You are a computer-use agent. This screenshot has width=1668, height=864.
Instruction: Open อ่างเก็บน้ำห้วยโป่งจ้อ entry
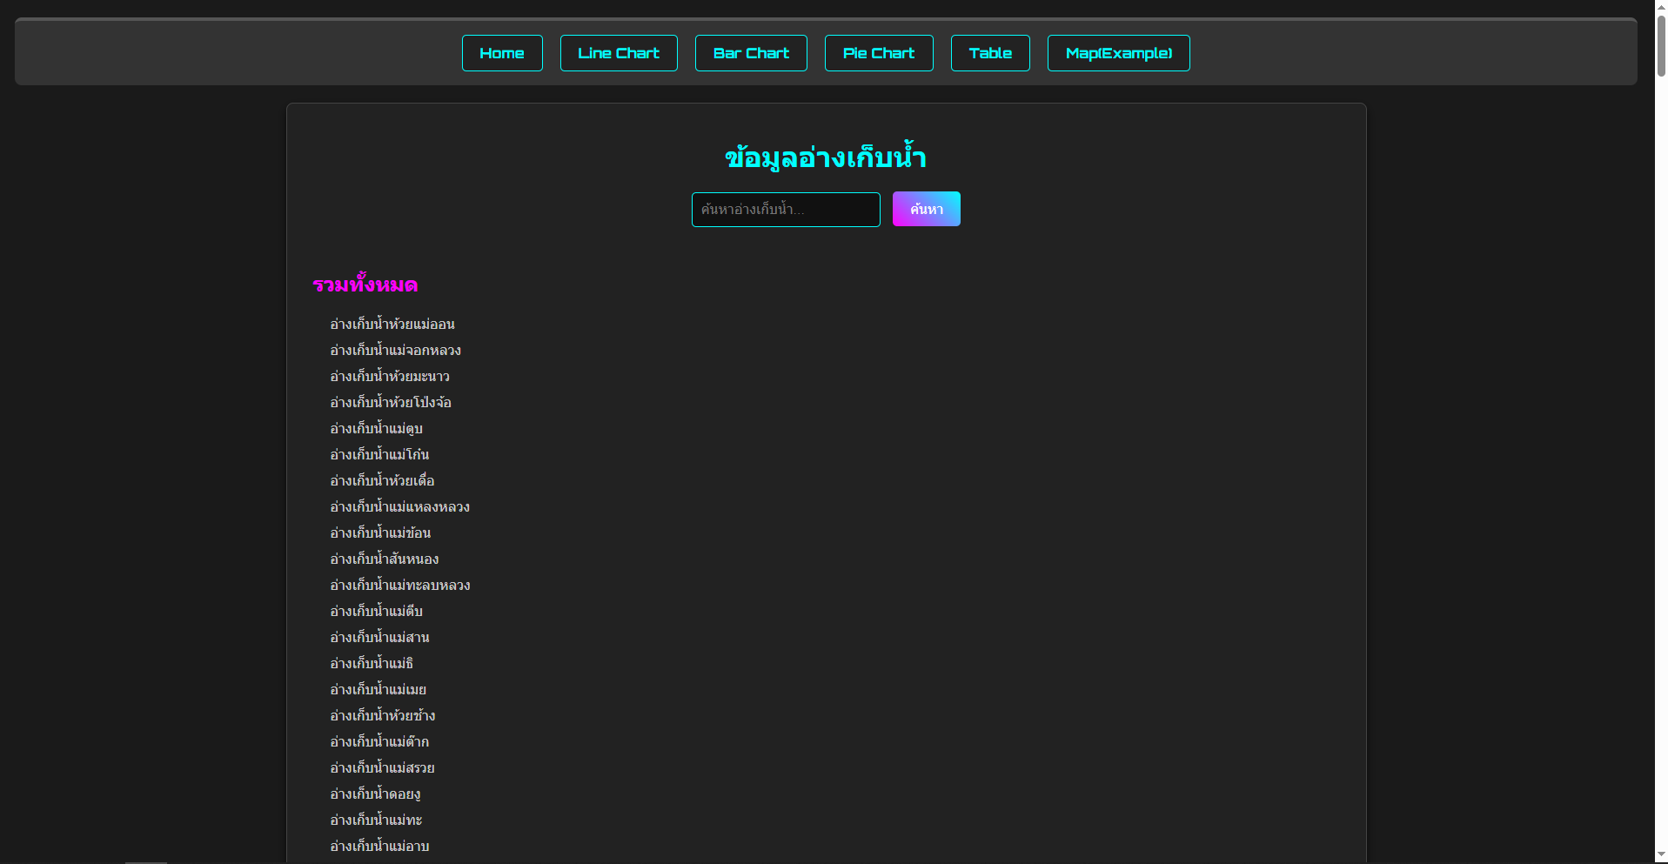pyautogui.click(x=391, y=403)
